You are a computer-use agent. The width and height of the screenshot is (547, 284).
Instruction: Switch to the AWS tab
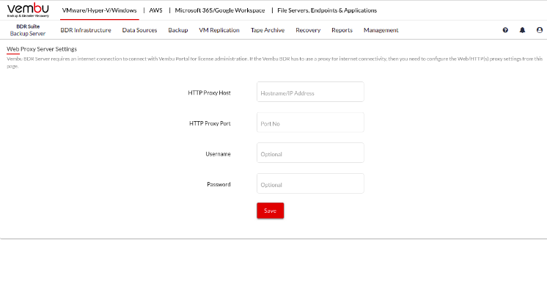[155, 10]
